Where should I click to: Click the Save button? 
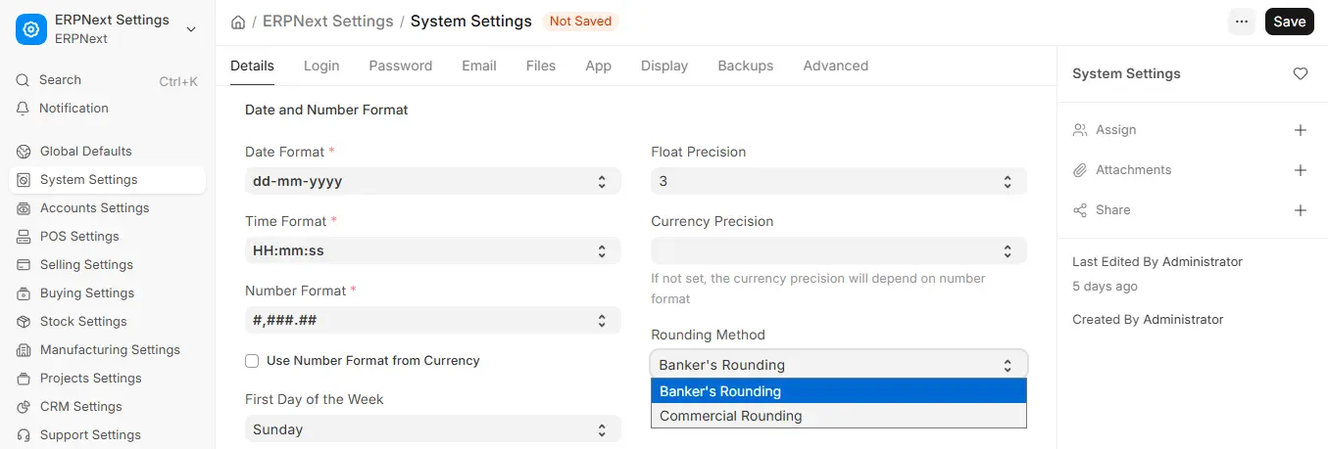[1290, 22]
